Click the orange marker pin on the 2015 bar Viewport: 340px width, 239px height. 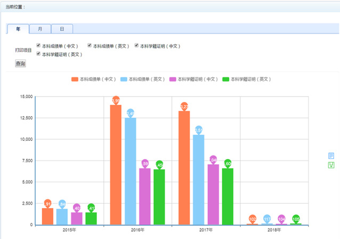click(x=47, y=203)
